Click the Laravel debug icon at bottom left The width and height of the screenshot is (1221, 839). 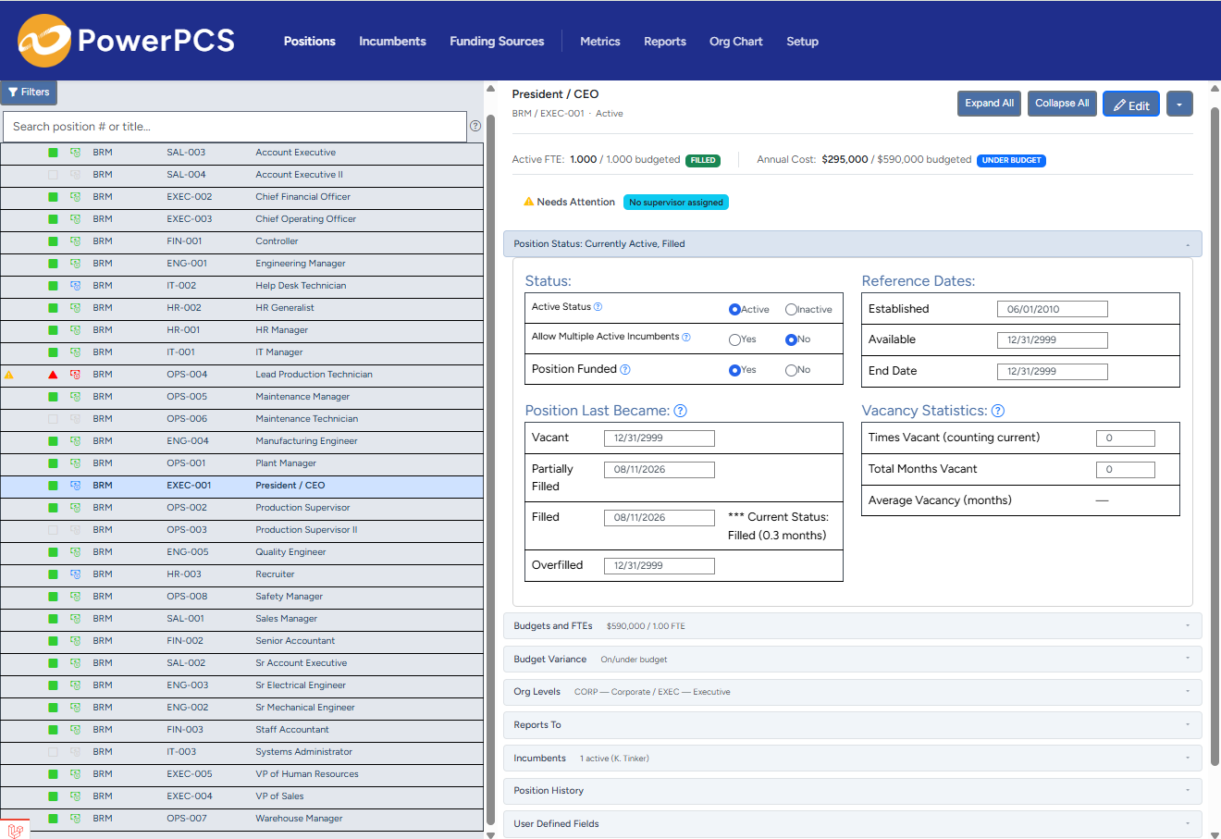[x=15, y=830]
